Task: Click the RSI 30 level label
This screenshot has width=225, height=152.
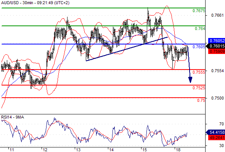Action: click(x=222, y=146)
